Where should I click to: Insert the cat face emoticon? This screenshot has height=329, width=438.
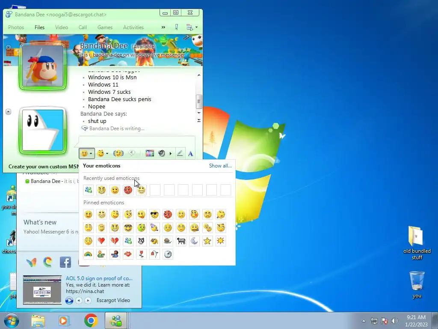tap(141, 241)
